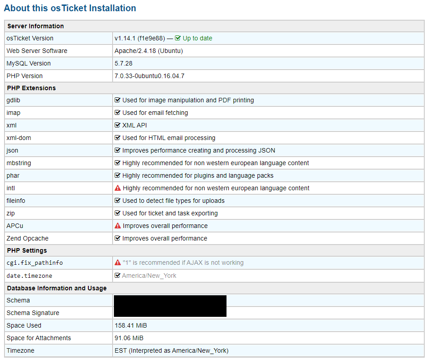Click the check icon beside America/New_York

point(118,276)
